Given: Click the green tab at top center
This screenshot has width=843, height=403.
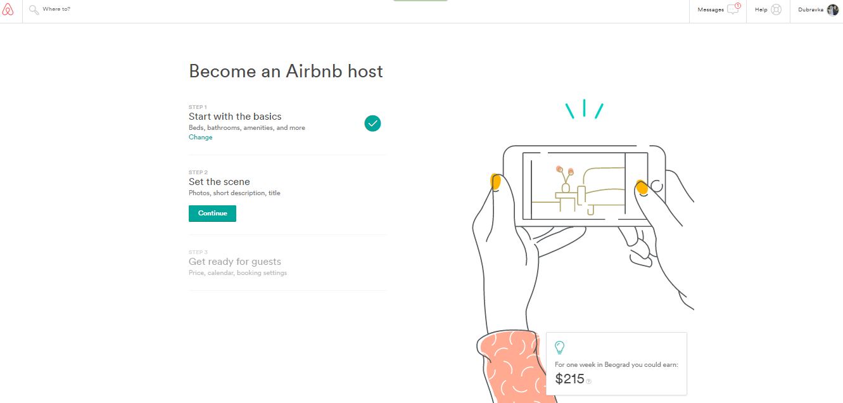Looking at the screenshot, I should click(x=420, y=1).
